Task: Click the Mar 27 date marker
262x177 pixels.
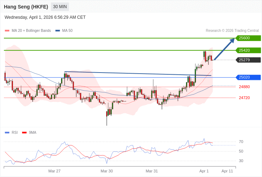Action: point(54,171)
